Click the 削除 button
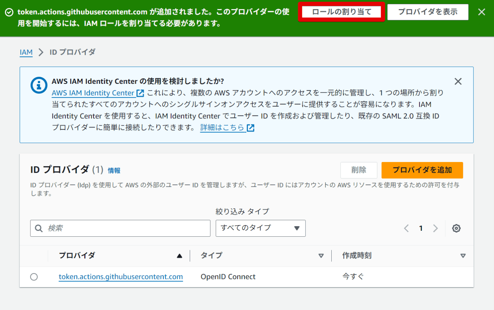494x310 pixels. click(359, 170)
